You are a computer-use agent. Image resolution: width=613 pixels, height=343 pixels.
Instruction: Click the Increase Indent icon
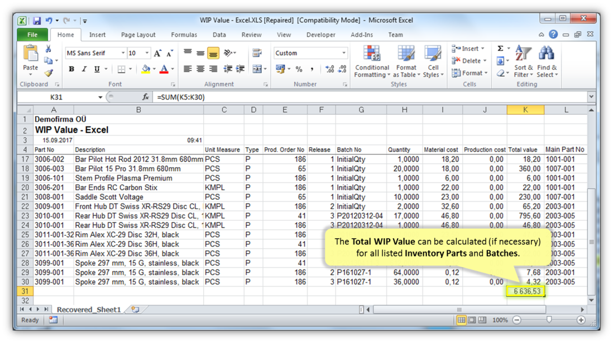coord(240,69)
